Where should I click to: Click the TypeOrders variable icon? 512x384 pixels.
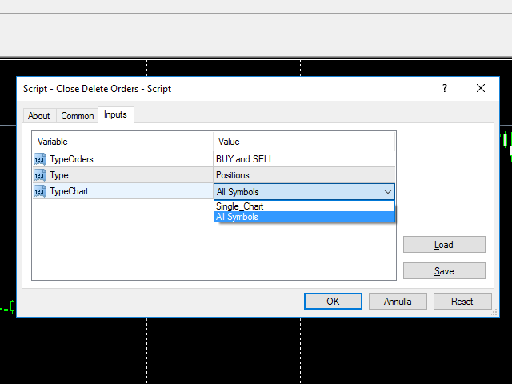(40, 159)
